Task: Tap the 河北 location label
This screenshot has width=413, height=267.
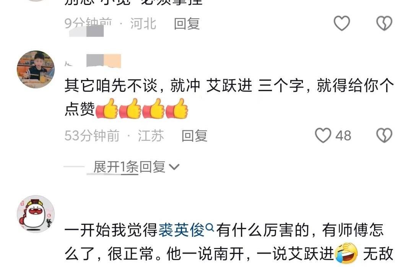Action: click(143, 24)
